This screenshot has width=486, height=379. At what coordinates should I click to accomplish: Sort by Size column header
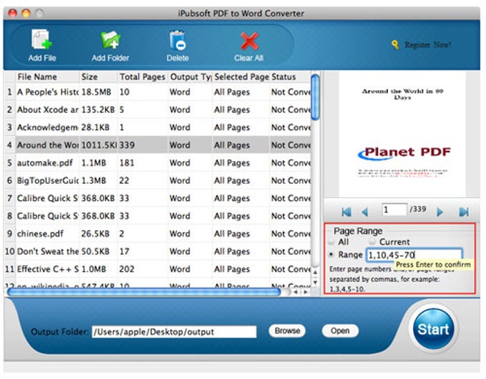(98, 77)
